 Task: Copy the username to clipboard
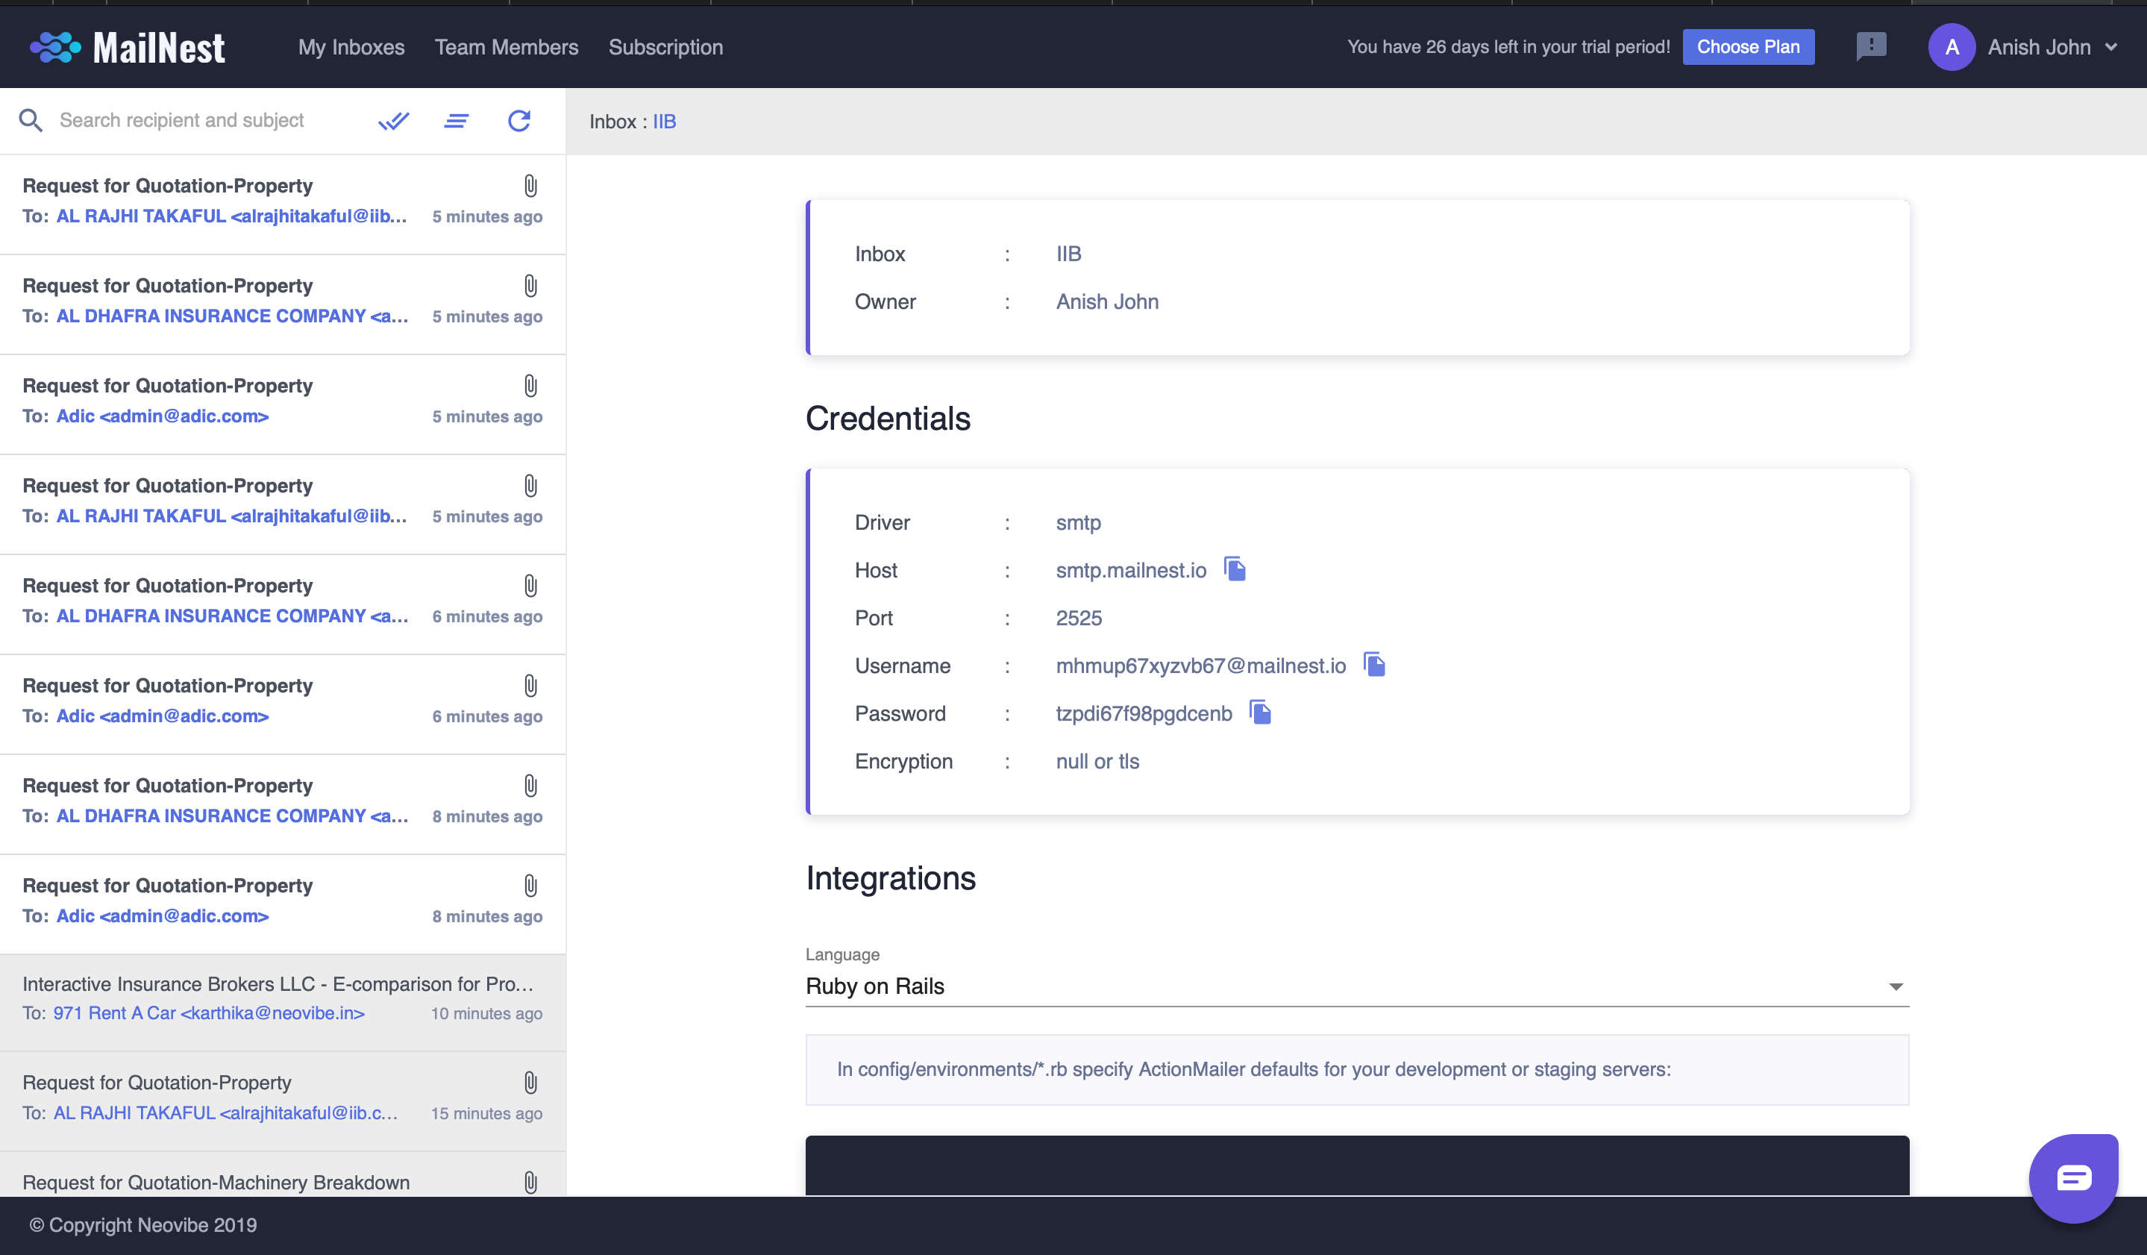tap(1374, 665)
